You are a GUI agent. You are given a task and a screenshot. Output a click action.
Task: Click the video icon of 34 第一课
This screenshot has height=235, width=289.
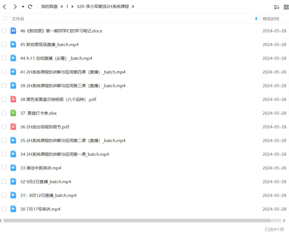coord(13,154)
